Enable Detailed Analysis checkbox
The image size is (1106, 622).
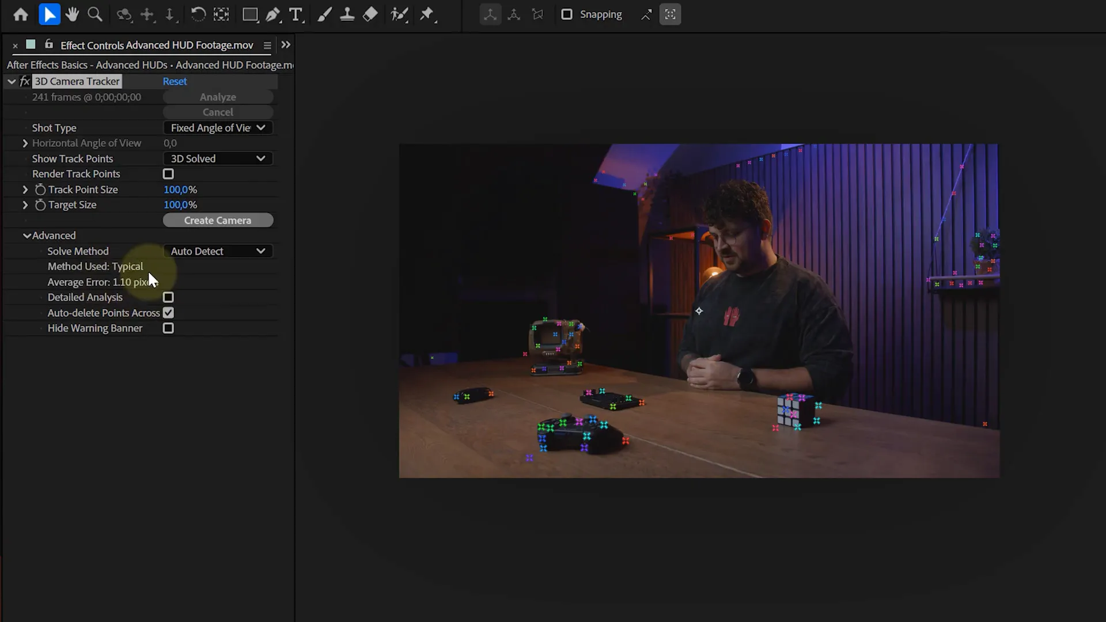[x=168, y=297]
